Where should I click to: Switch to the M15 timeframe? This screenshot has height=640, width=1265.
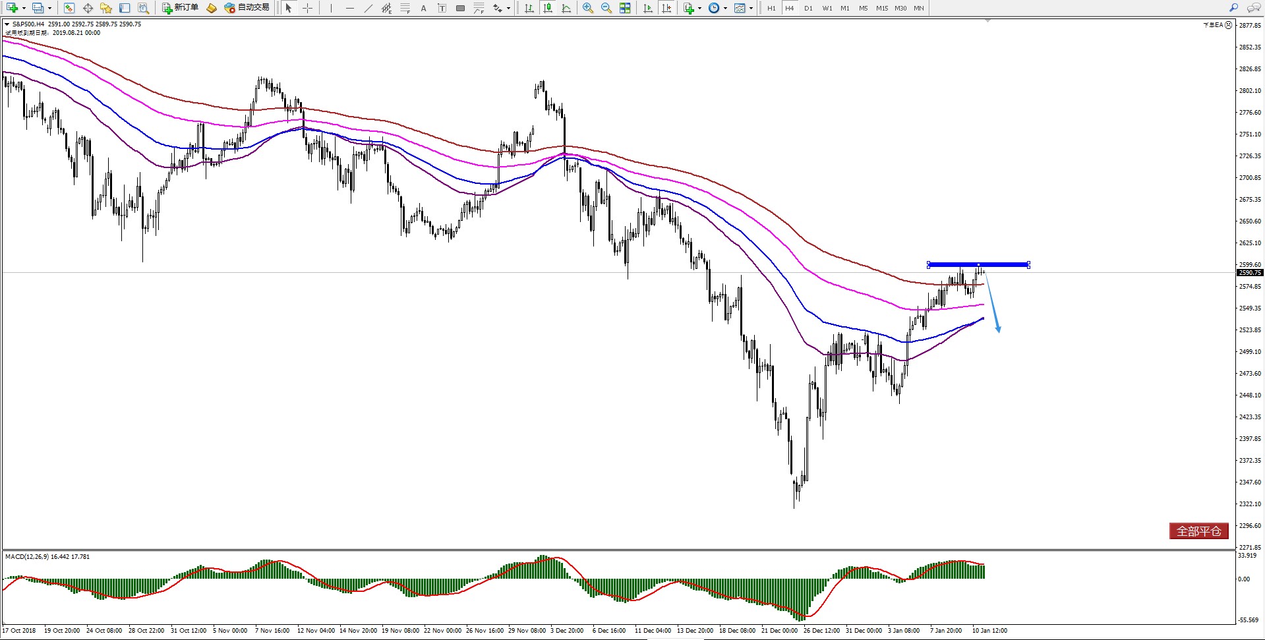click(881, 9)
